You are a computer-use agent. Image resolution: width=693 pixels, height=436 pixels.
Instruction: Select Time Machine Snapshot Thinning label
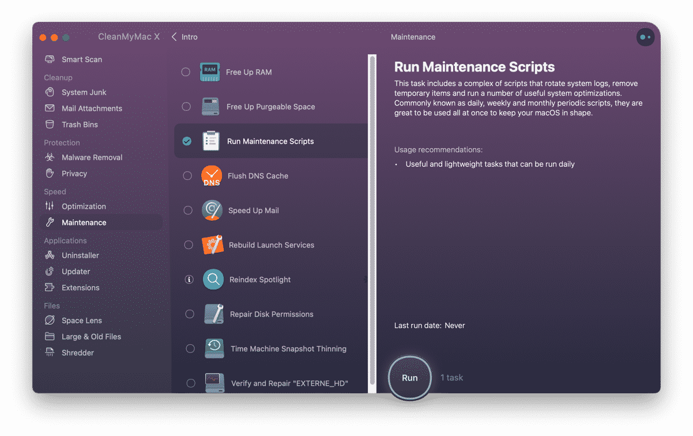[288, 349]
